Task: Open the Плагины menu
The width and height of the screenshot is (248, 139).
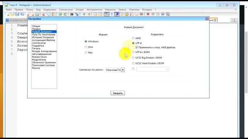Action: [x=134, y=10]
